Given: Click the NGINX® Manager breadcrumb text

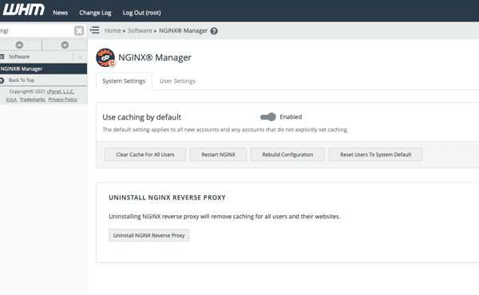Looking at the screenshot, I should [184, 30].
